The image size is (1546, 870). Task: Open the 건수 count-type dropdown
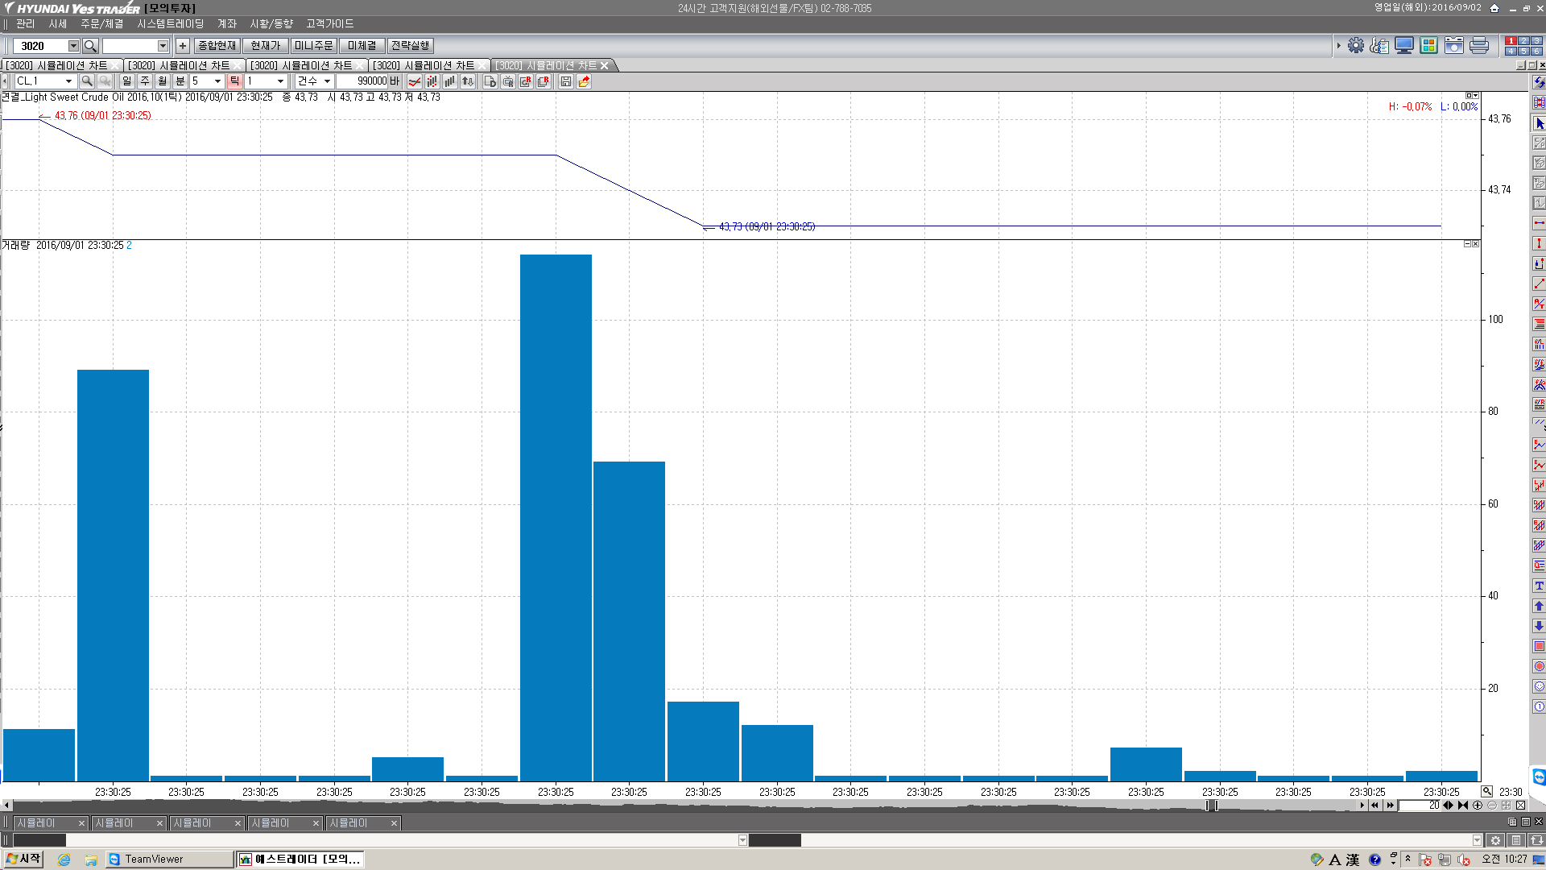click(x=327, y=81)
